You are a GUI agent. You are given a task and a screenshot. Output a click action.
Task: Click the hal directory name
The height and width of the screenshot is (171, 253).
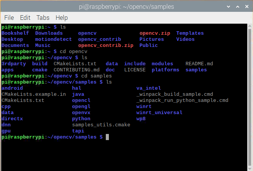coord(77,88)
